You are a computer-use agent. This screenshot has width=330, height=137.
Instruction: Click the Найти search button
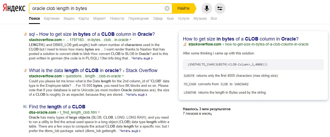coord(183,8)
